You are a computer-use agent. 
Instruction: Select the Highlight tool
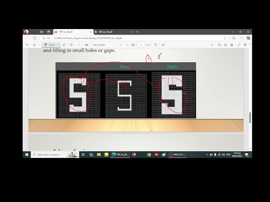click(34, 45)
